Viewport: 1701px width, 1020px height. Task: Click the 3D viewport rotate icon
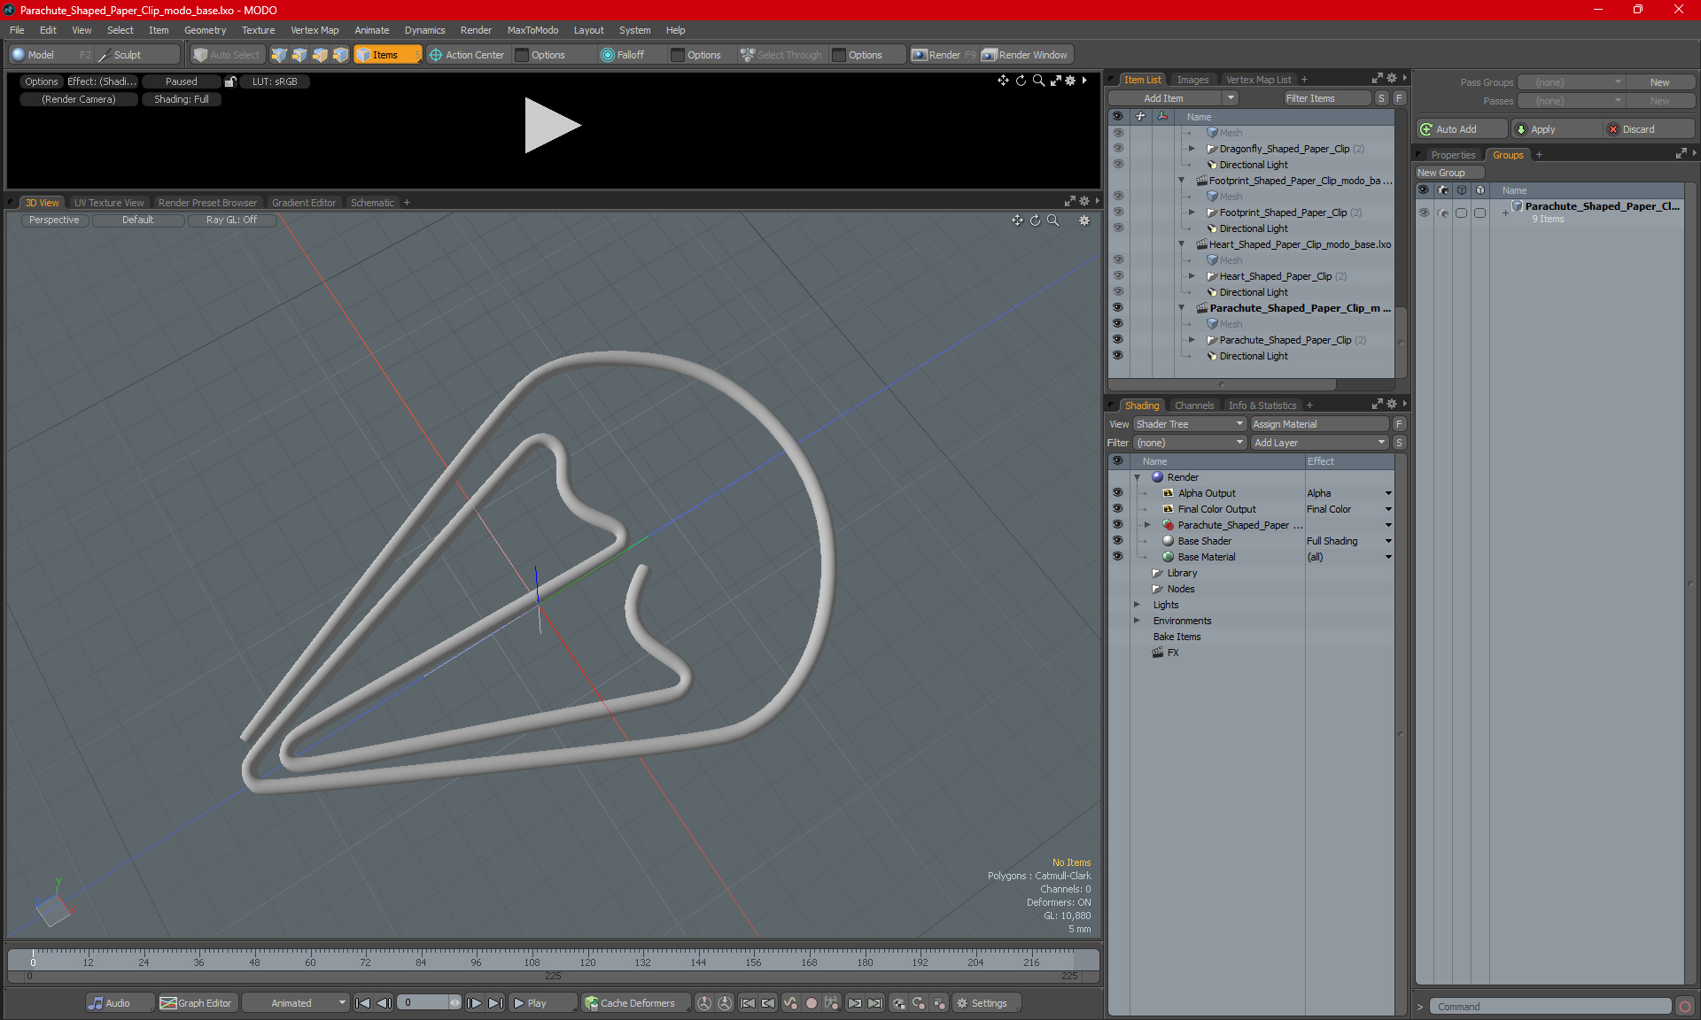(1035, 220)
